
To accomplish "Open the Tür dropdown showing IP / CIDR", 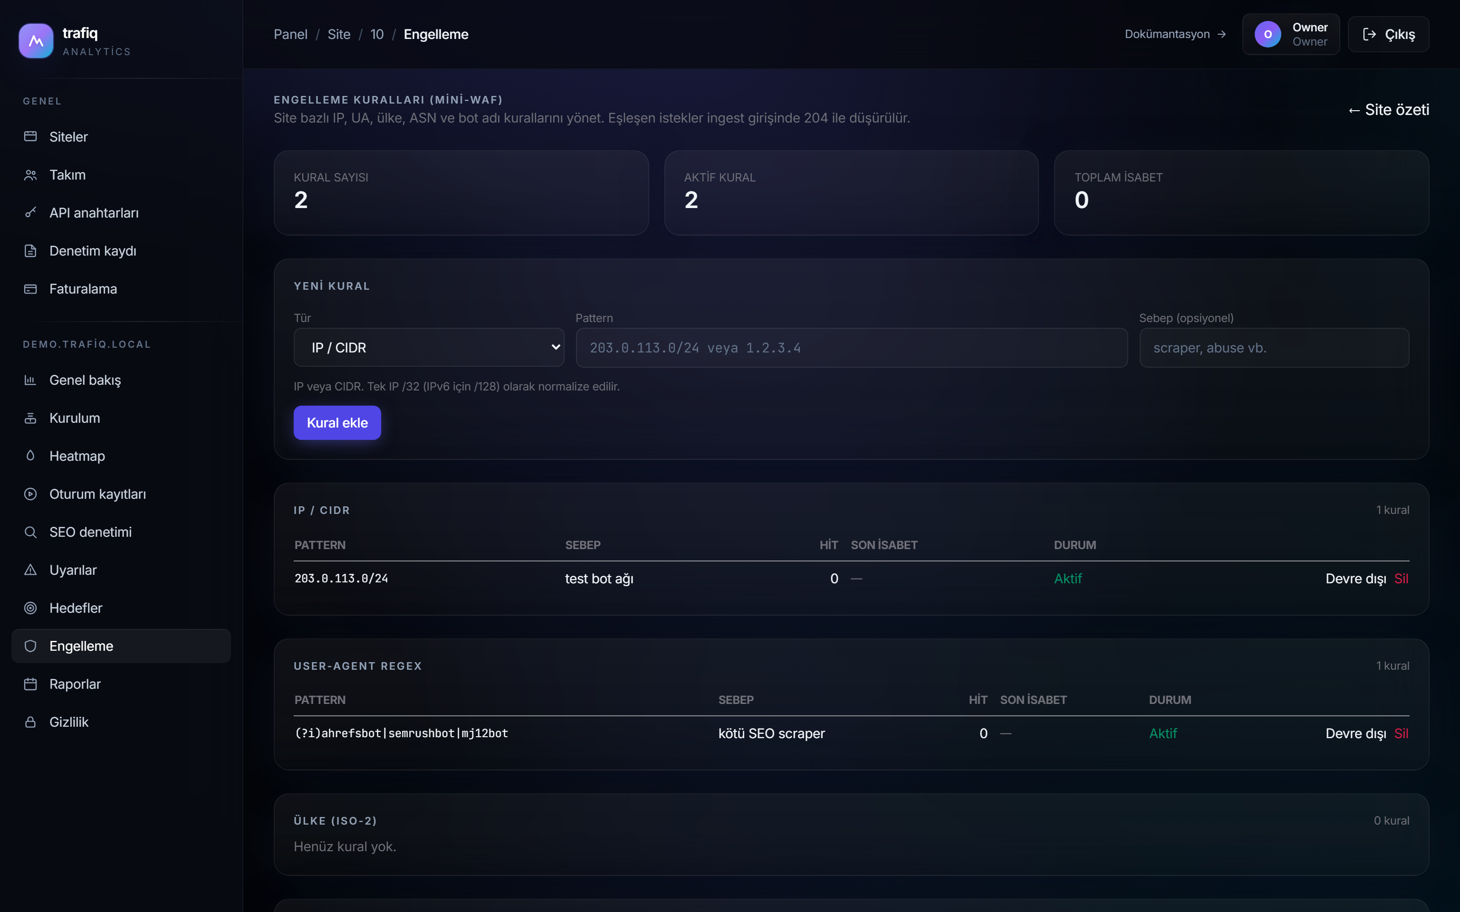I will (429, 347).
